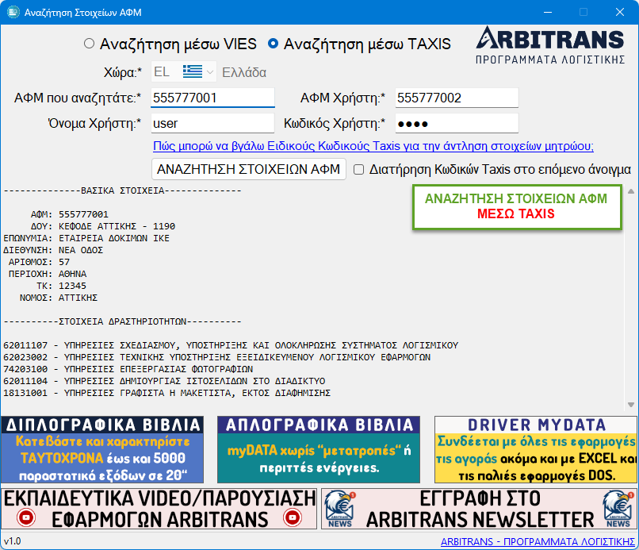Click the left eagle NEWS icon
639x550 pixels.
(340, 509)
